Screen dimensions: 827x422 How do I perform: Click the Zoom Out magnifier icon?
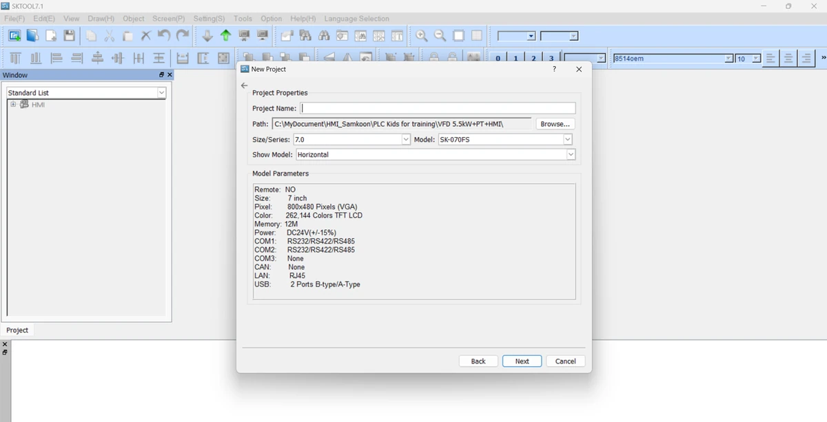[x=440, y=36]
